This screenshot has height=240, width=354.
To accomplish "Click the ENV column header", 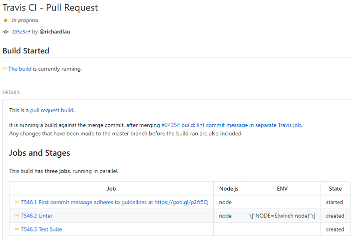I will pyautogui.click(x=282, y=189).
